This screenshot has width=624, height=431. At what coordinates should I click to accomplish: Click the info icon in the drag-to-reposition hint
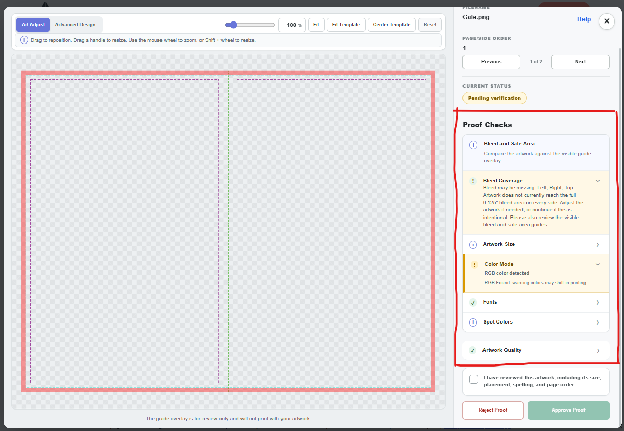point(24,40)
